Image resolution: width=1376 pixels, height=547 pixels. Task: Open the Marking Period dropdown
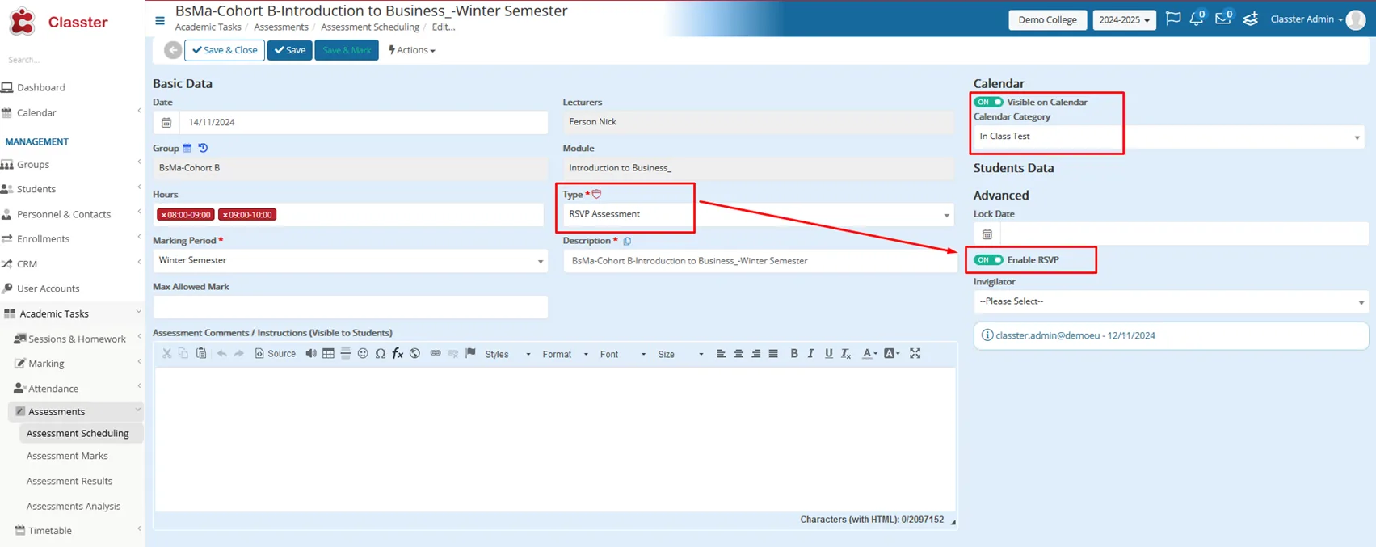(350, 260)
